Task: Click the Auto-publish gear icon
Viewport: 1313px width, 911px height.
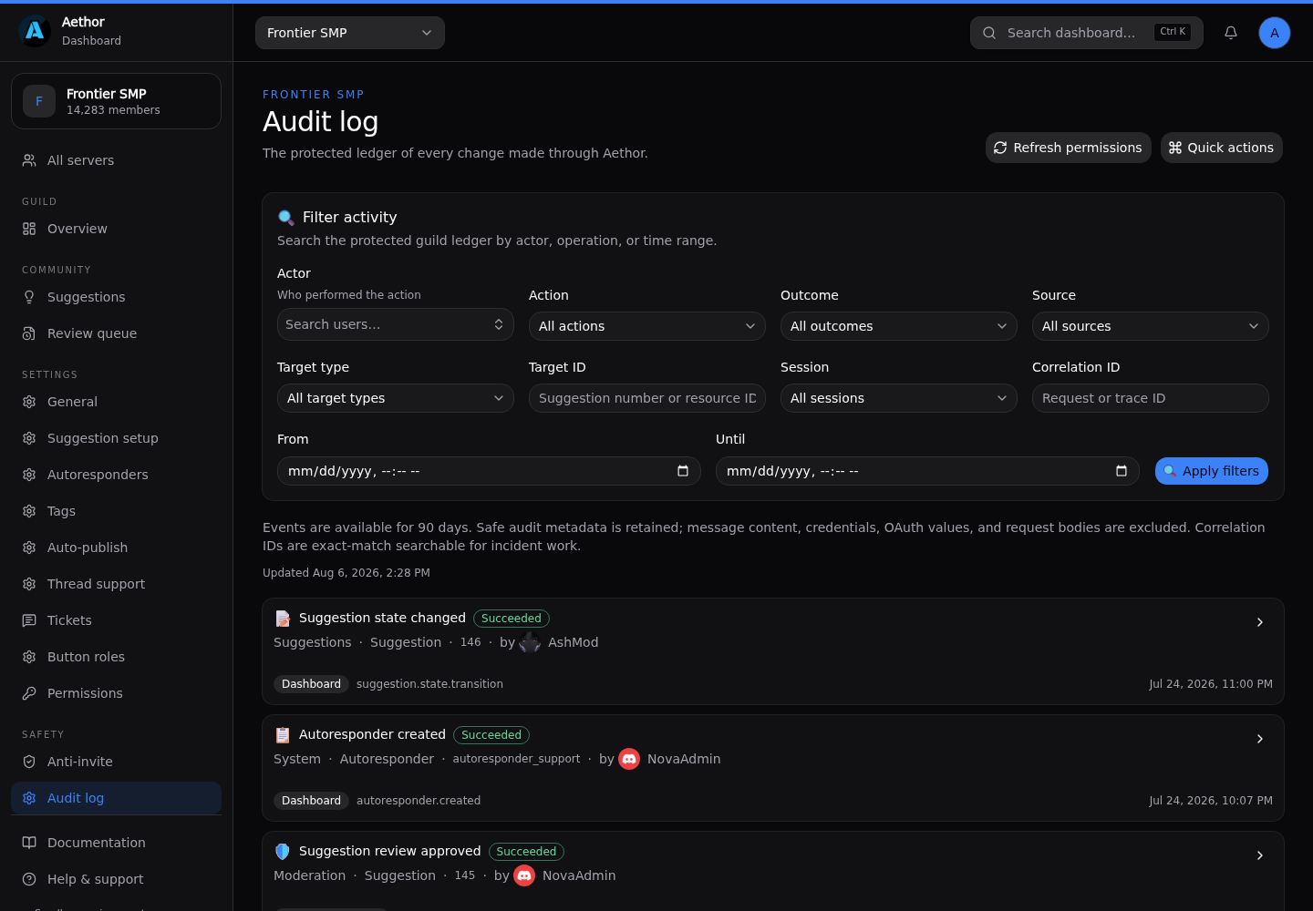Action: coord(29,548)
